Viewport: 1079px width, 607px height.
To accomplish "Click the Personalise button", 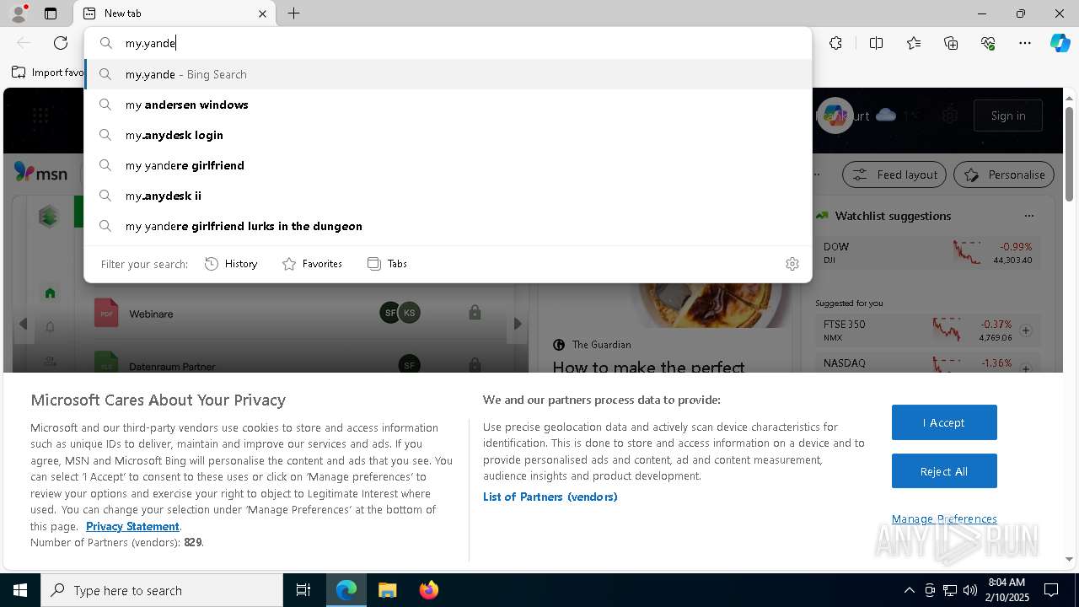I will pos(1004,175).
